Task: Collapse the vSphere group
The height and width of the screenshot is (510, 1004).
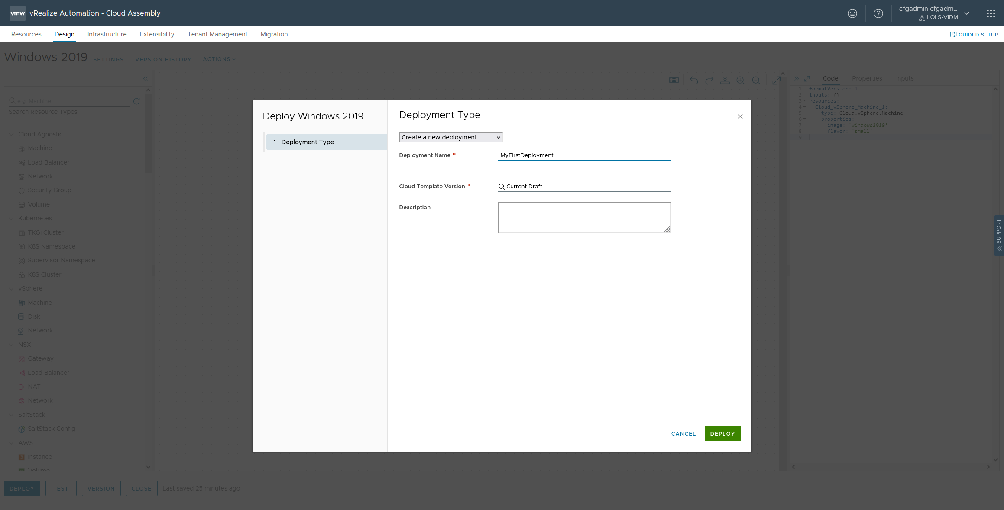Action: (12, 289)
